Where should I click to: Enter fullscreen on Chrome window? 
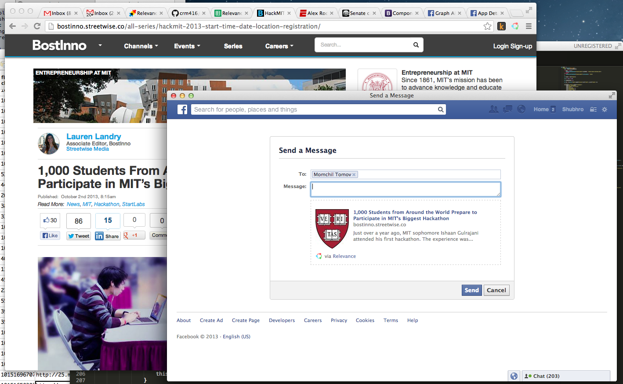529,10
